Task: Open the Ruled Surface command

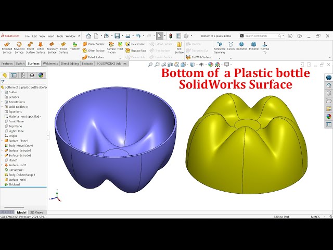Action: [93, 57]
